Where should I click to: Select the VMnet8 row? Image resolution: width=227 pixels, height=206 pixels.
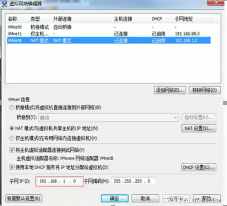[109, 40]
